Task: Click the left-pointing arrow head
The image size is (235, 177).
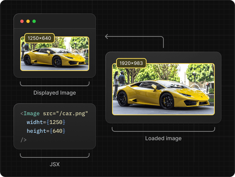Action: click(107, 36)
